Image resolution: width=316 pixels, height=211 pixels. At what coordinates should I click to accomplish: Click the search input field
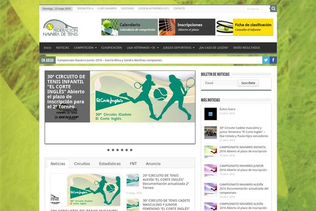point(257,8)
